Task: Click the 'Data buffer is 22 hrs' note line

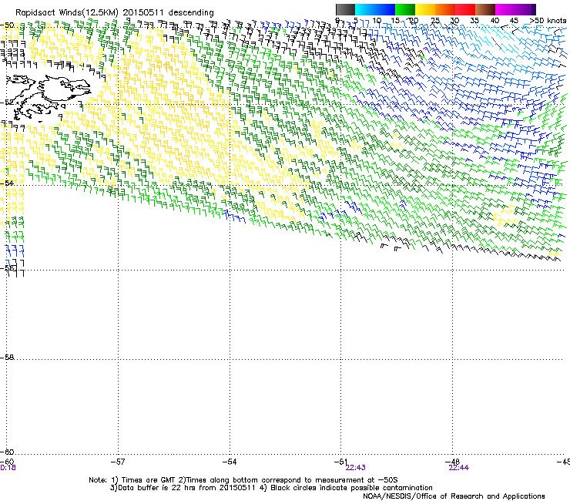Action: (x=271, y=488)
